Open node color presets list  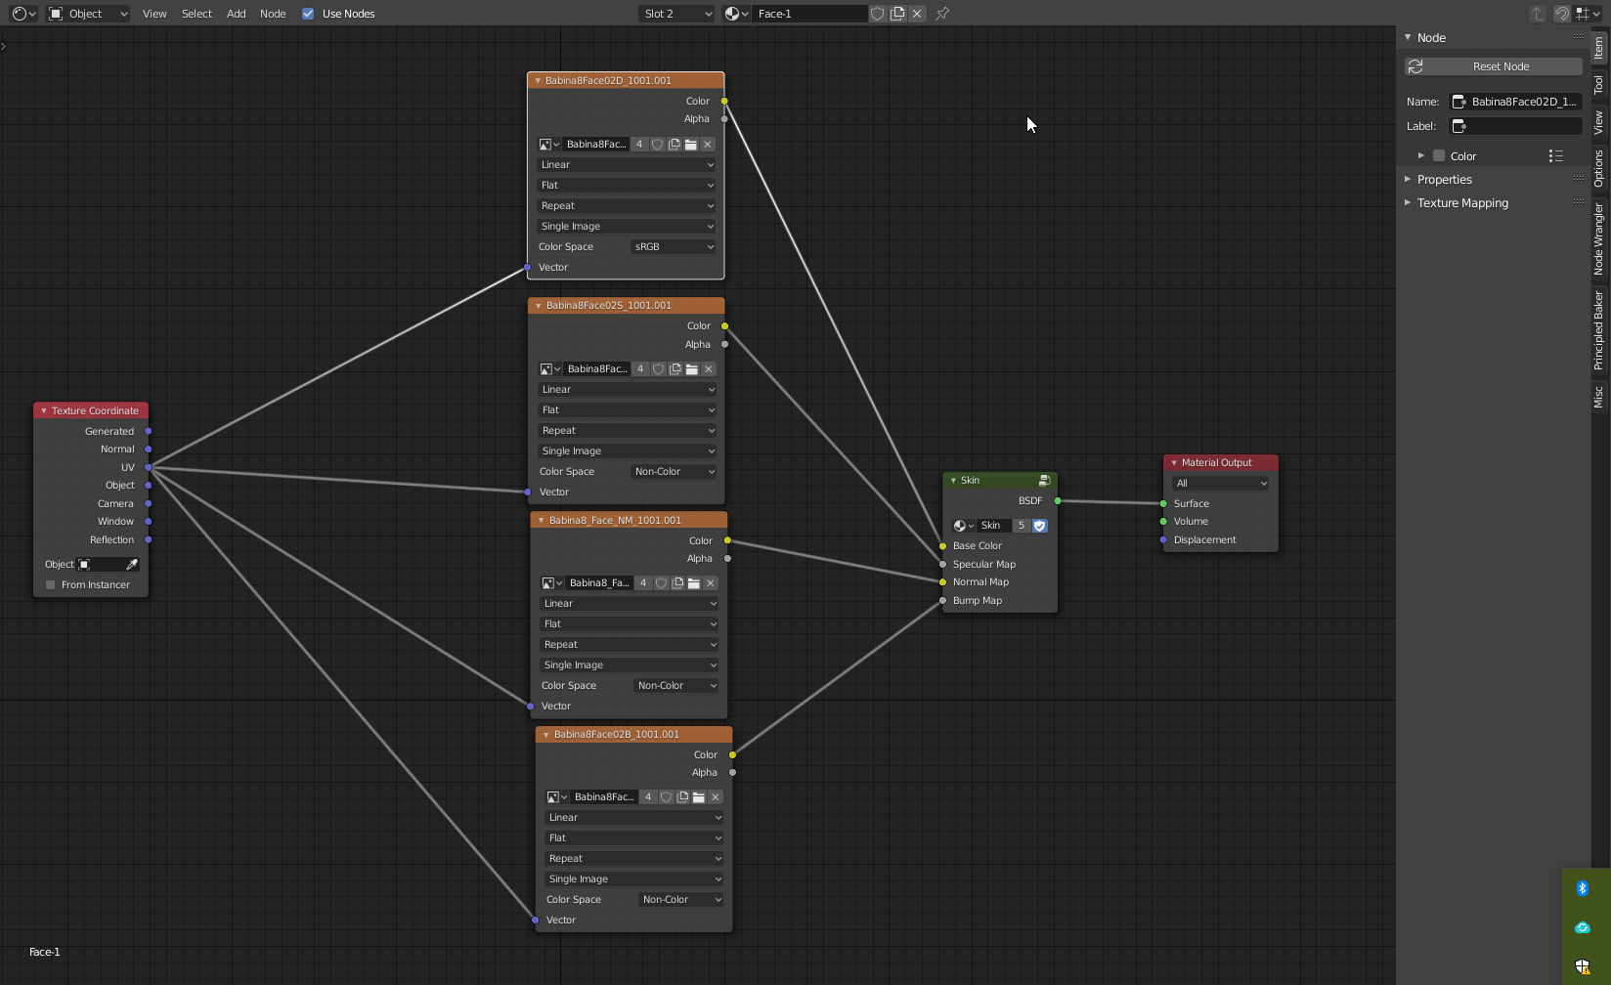tap(1556, 156)
